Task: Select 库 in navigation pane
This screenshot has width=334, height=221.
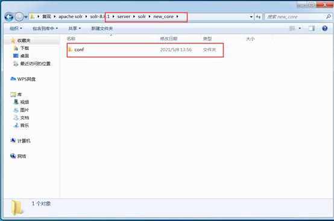Action: 19,95
